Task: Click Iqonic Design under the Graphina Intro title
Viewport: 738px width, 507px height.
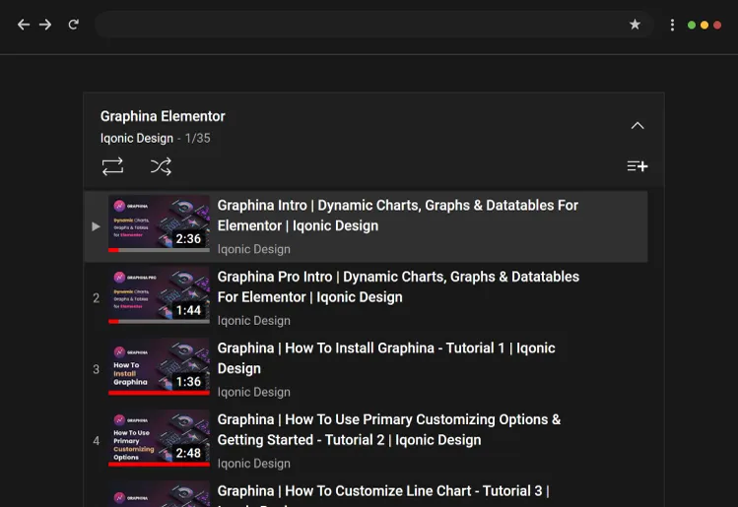Action: pyautogui.click(x=253, y=249)
